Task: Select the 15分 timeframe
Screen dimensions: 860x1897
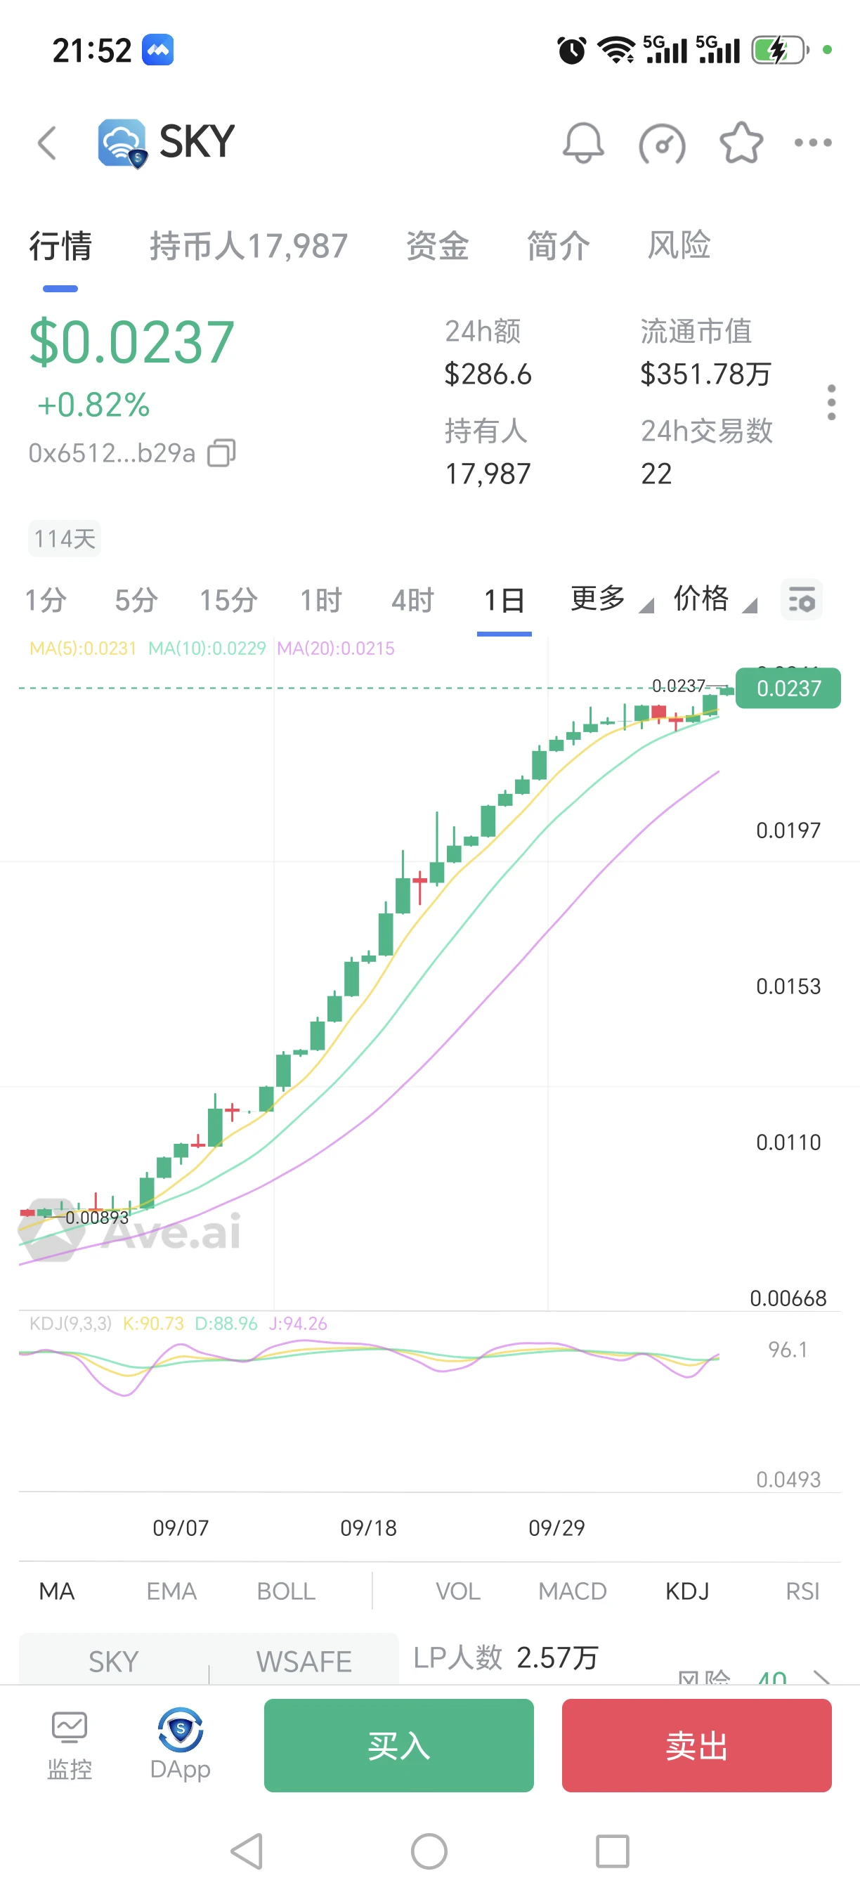Action: coord(228,600)
